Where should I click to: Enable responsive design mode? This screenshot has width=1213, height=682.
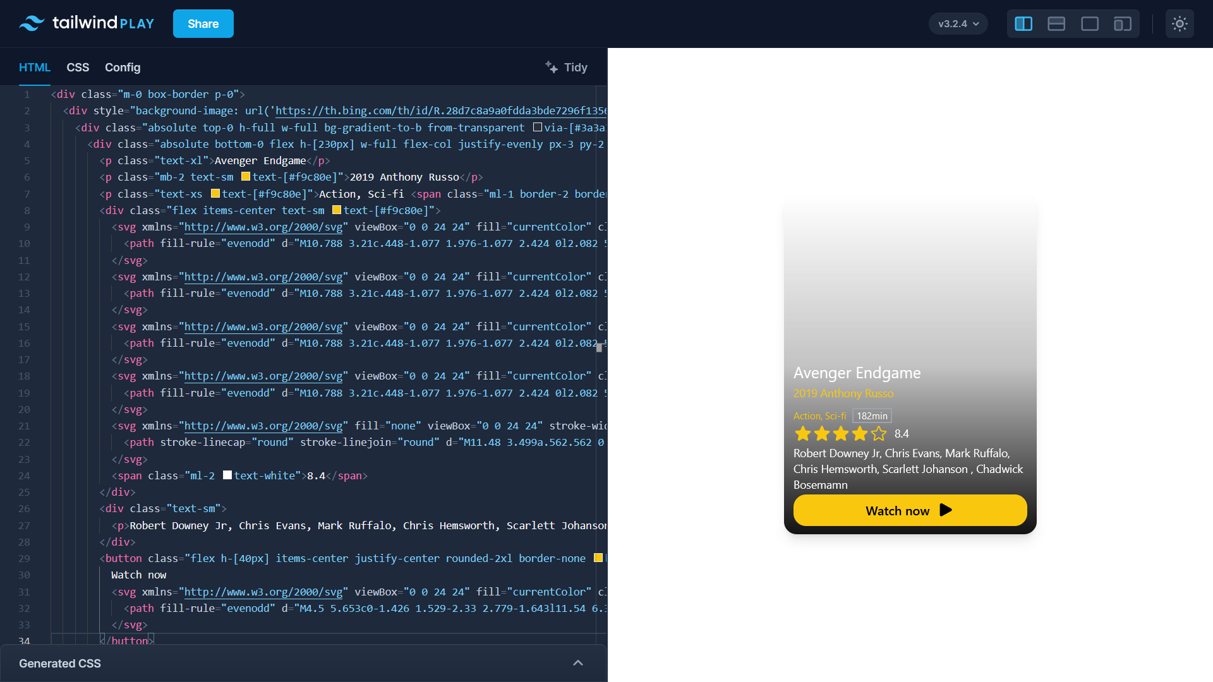click(x=1122, y=23)
